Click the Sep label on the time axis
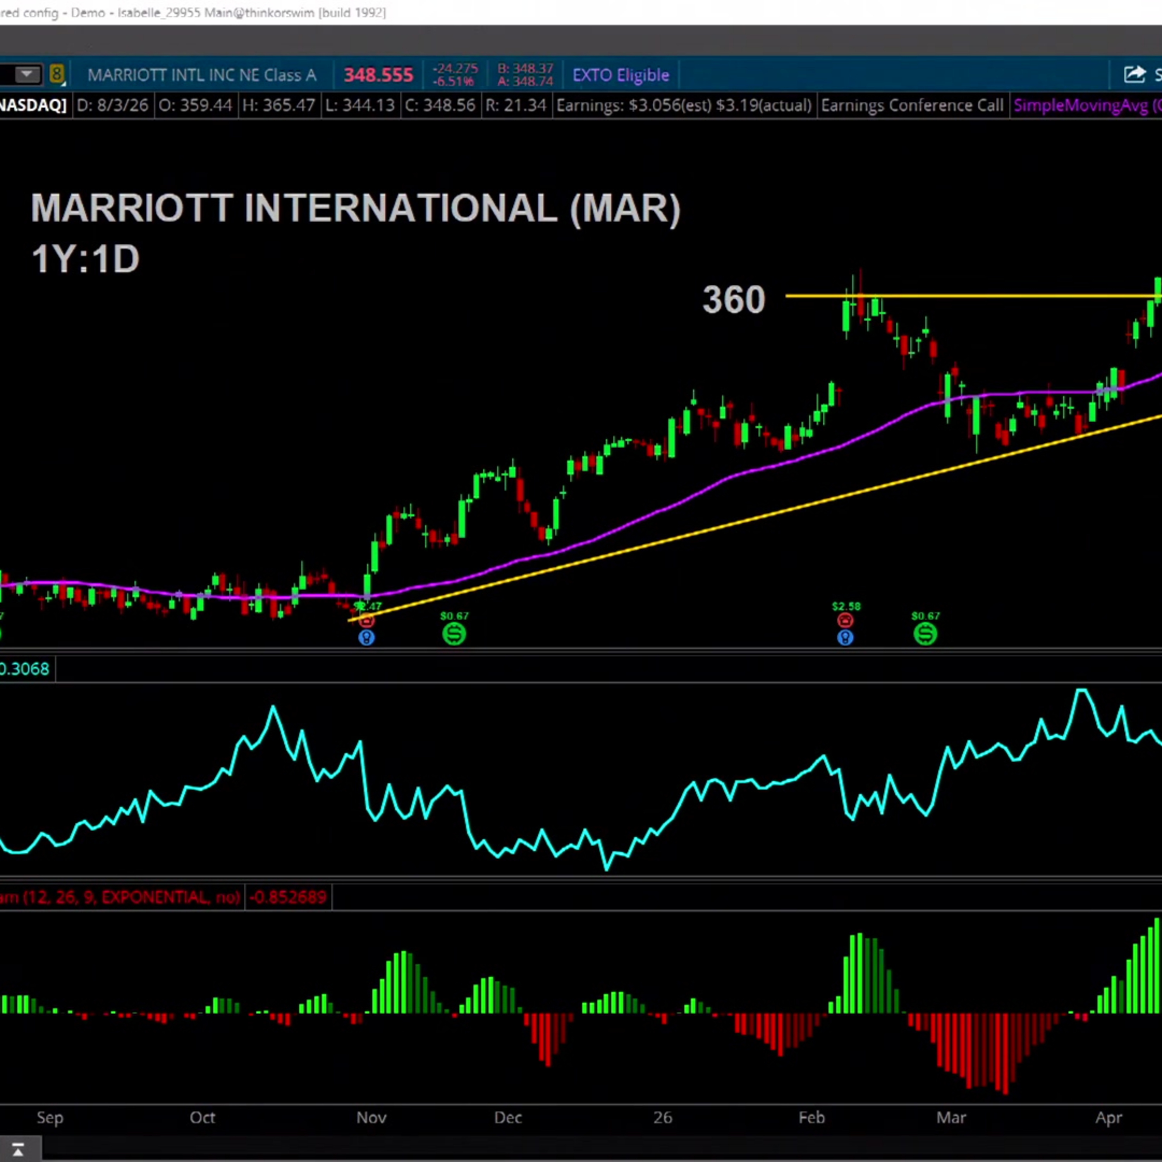Screen dimensions: 1162x1162 coord(50,1117)
